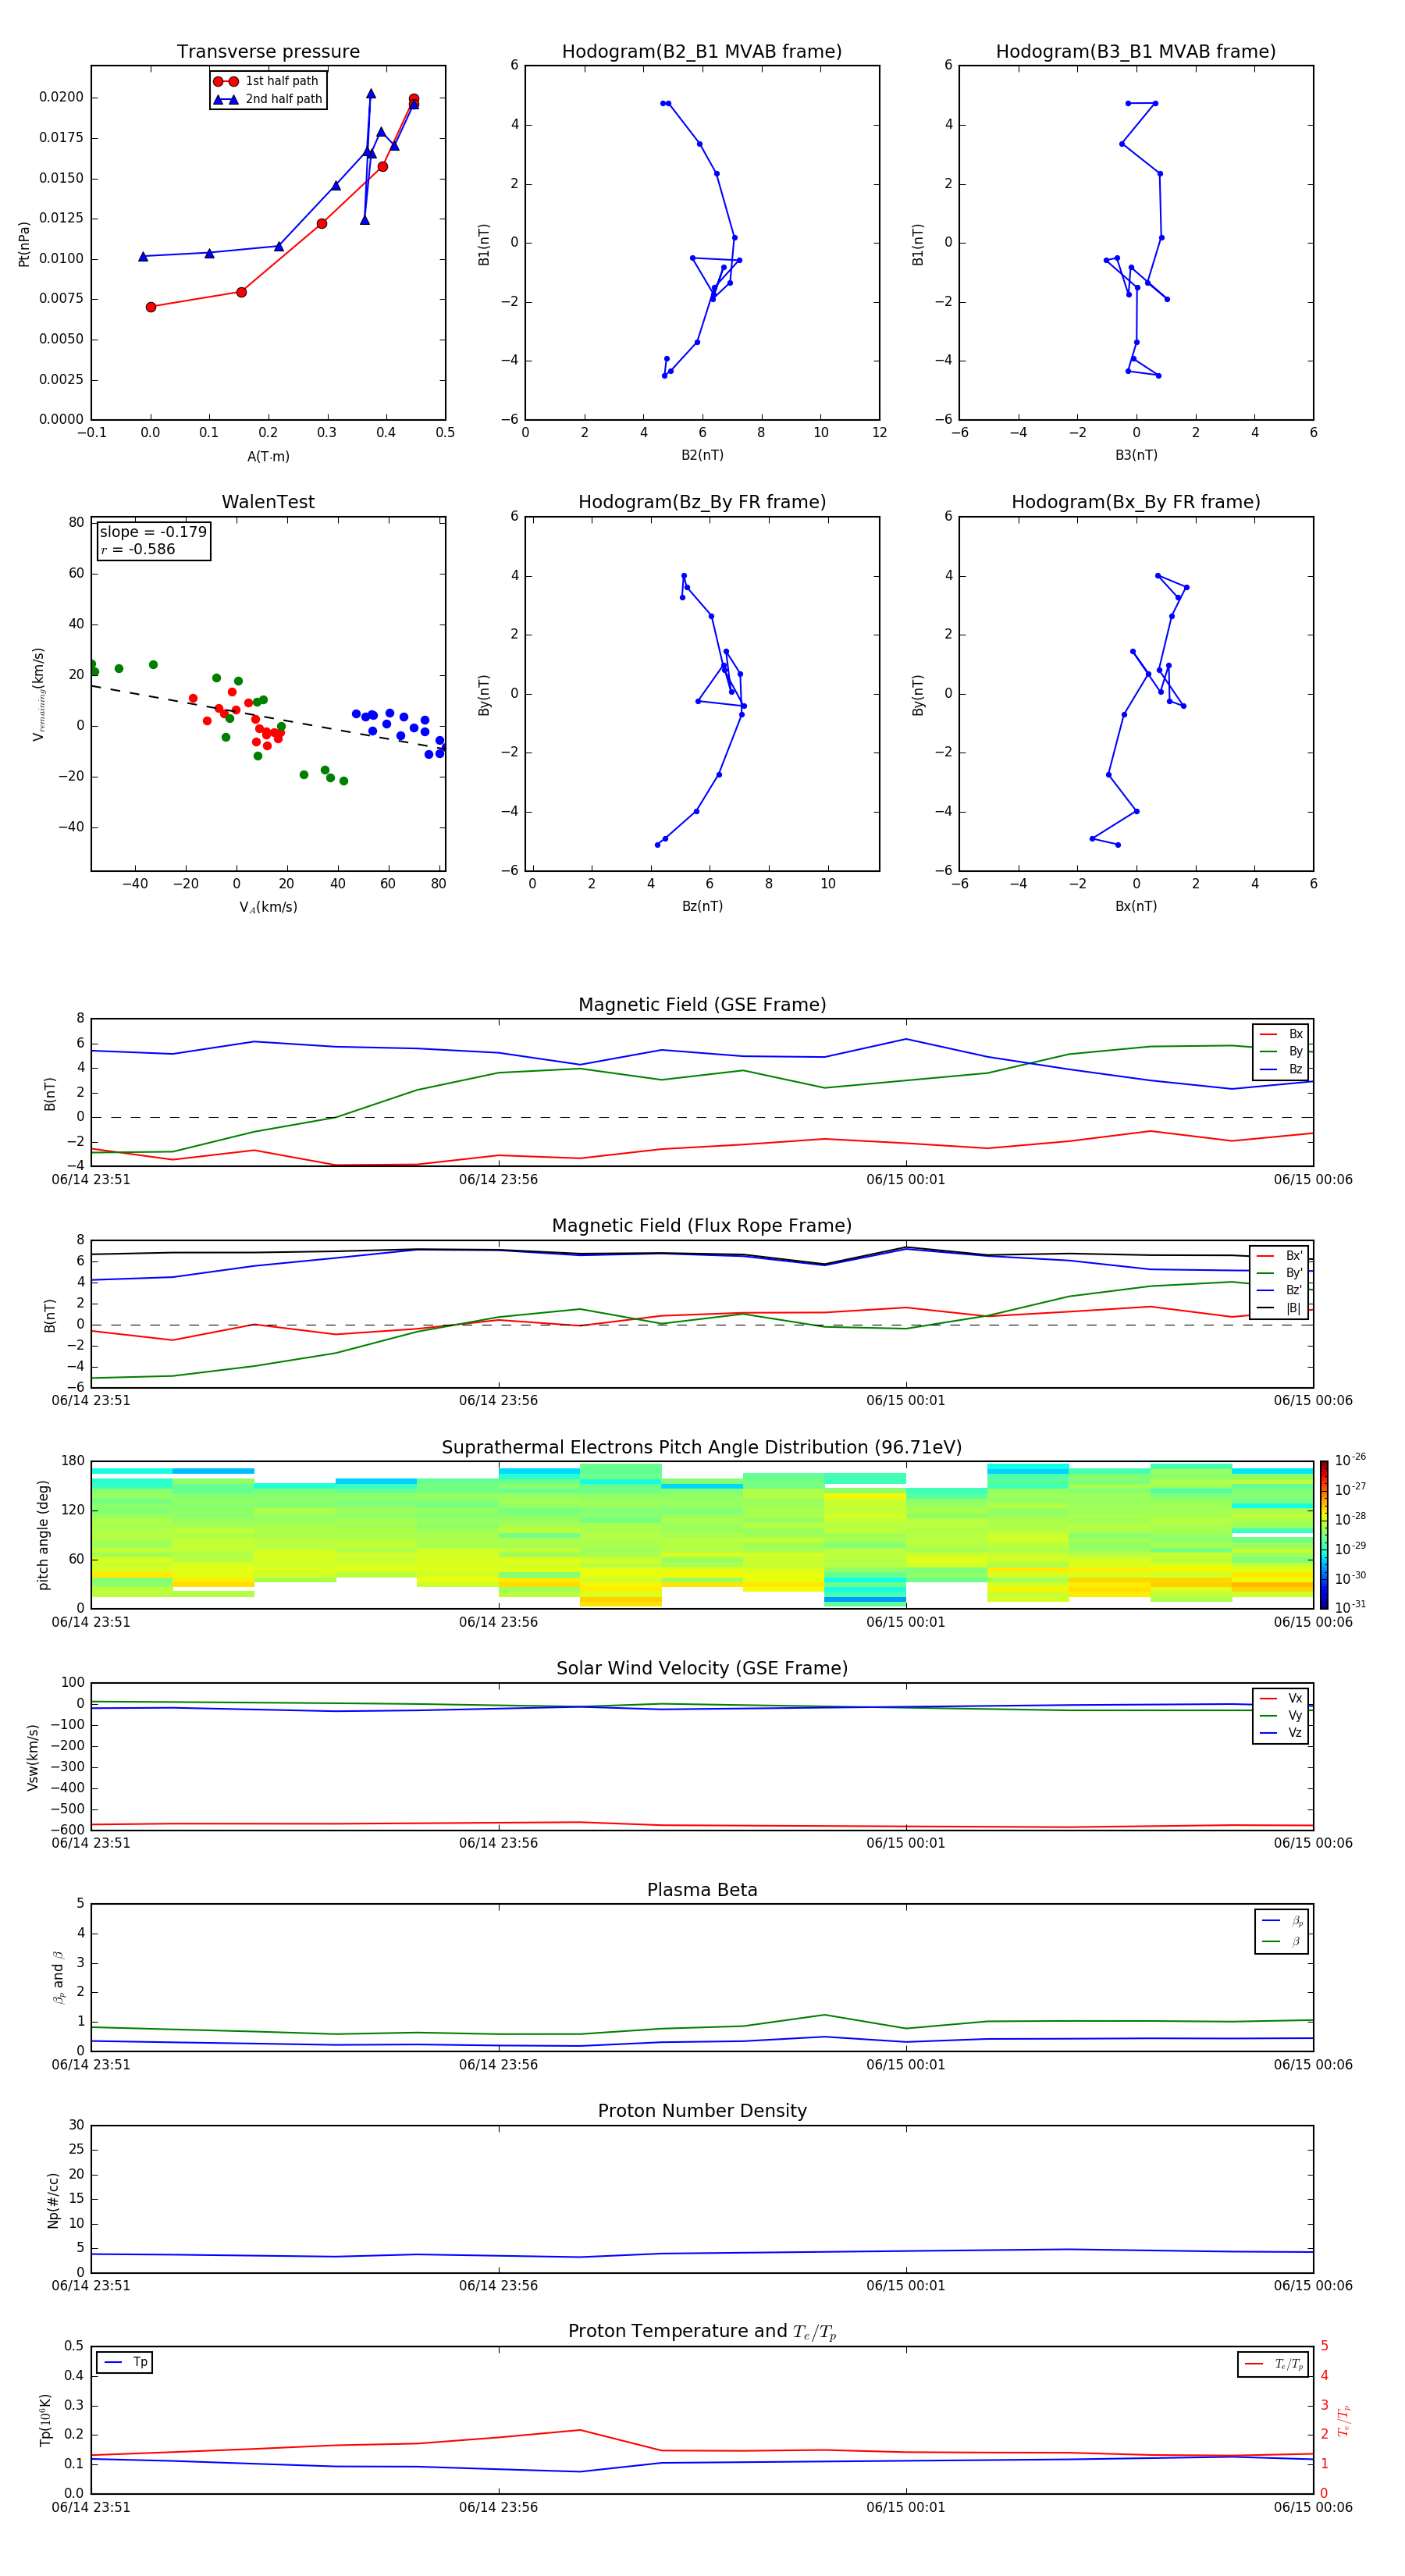
Task: Click the "WalenTest" plot title
Action: (x=268, y=502)
